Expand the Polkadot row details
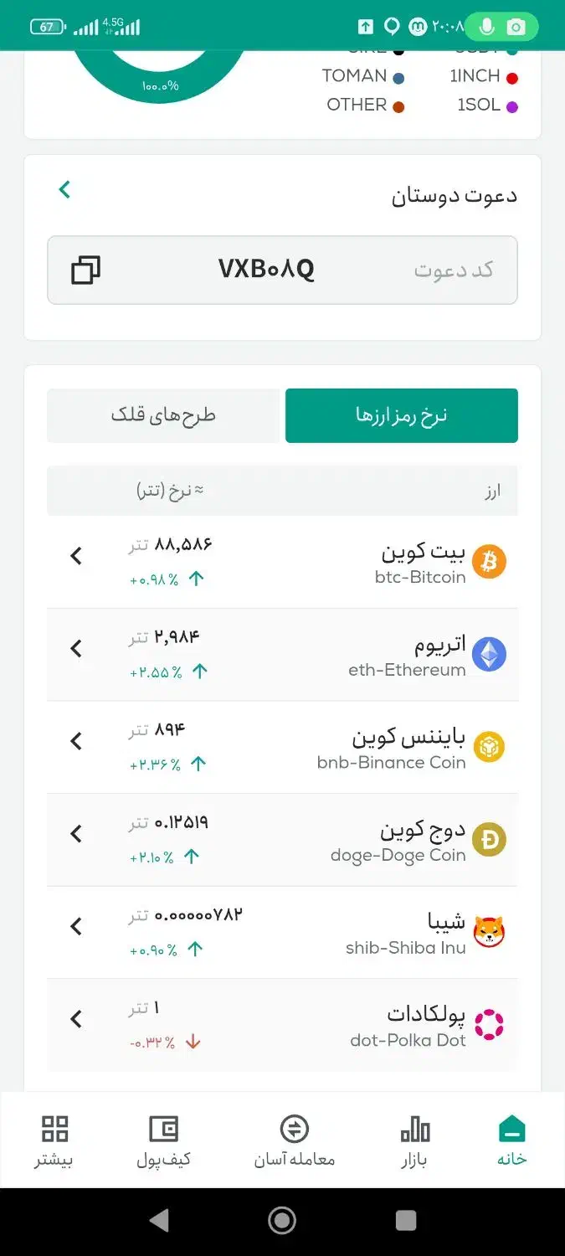This screenshot has width=565, height=1256. point(76,1019)
